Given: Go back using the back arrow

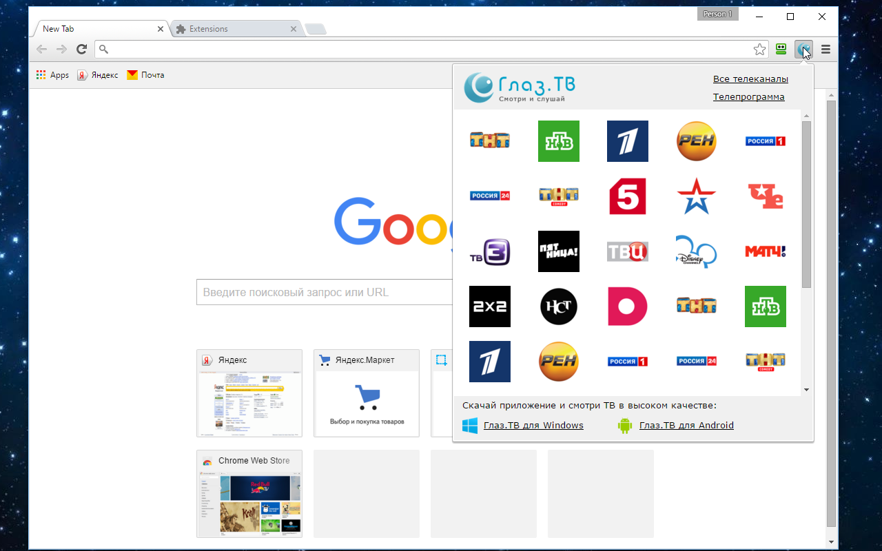Looking at the screenshot, I should pos(42,49).
